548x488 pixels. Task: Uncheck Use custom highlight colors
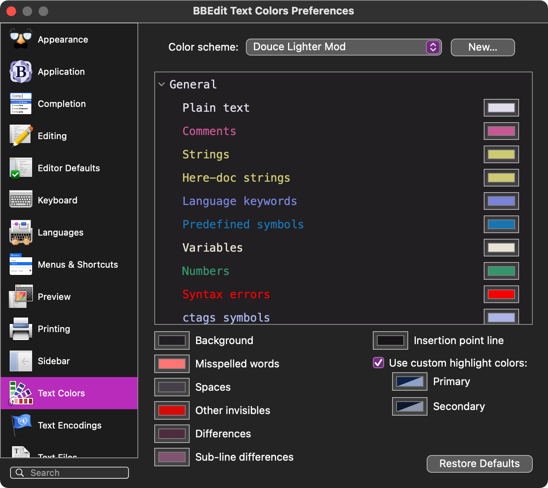coord(378,363)
